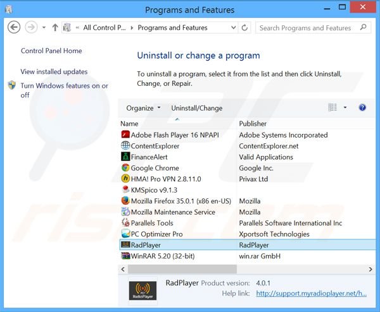Select the HMA! Pro VPN icon

(125, 179)
